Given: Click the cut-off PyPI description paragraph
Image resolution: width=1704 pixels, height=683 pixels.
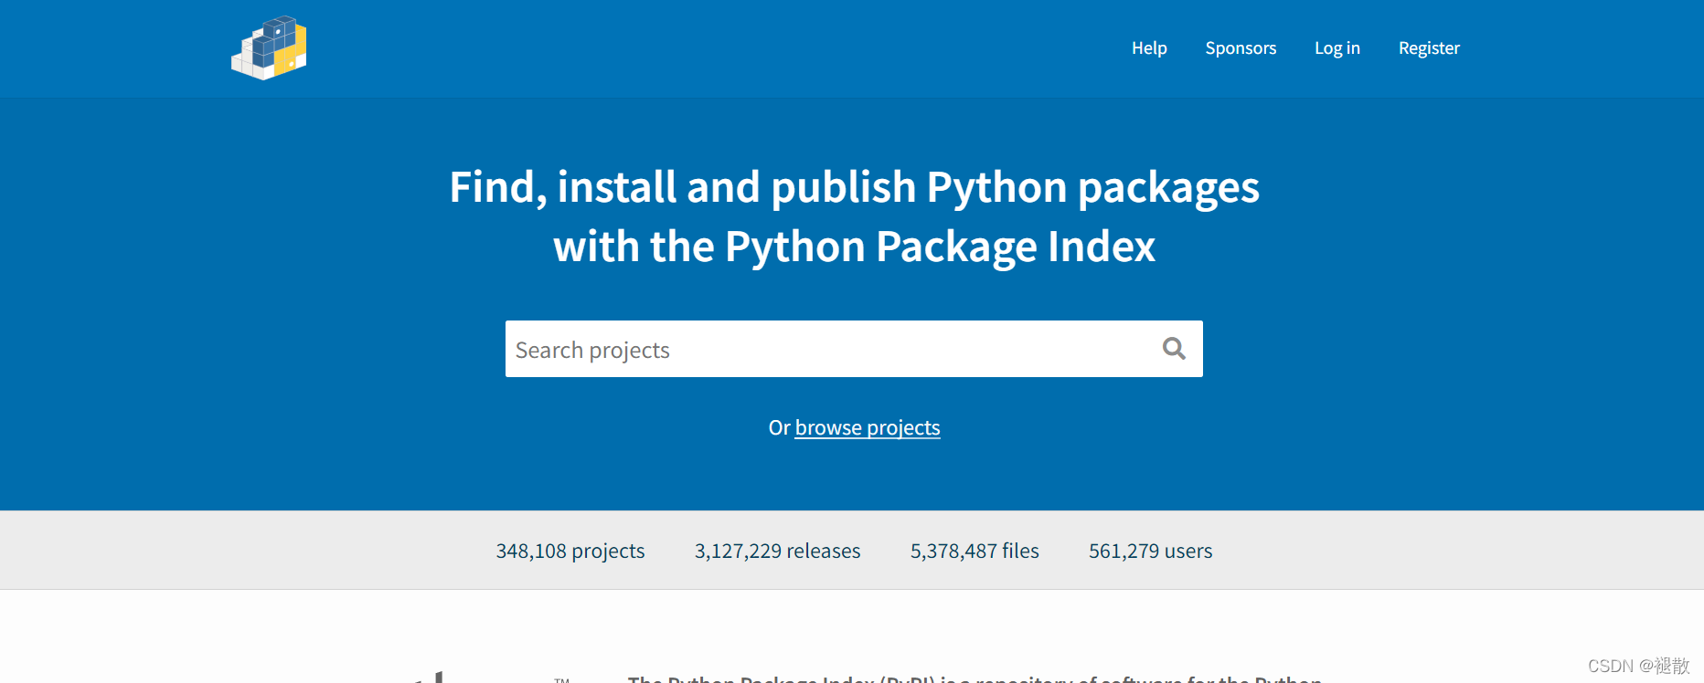Looking at the screenshot, I should click(974, 678).
